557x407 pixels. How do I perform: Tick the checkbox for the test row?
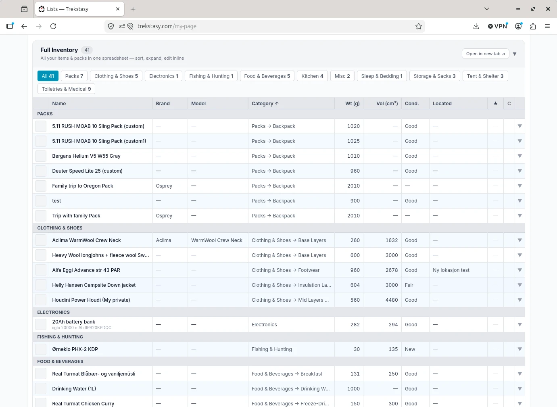coord(41,201)
